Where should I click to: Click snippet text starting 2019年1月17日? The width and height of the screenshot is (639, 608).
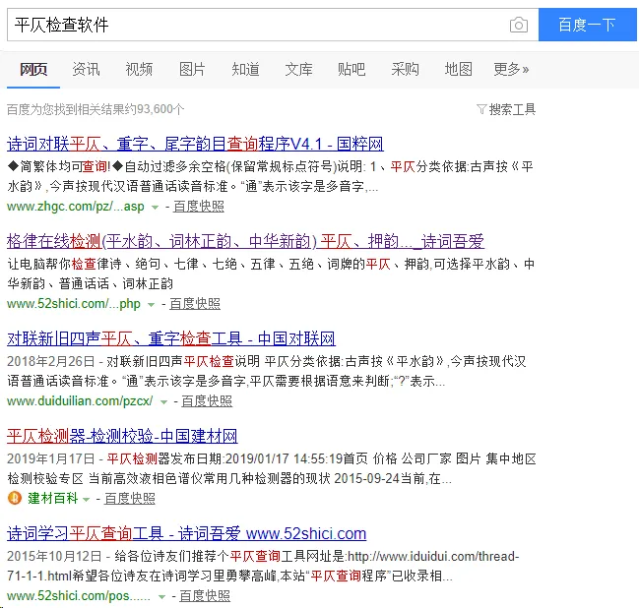[x=272, y=468]
